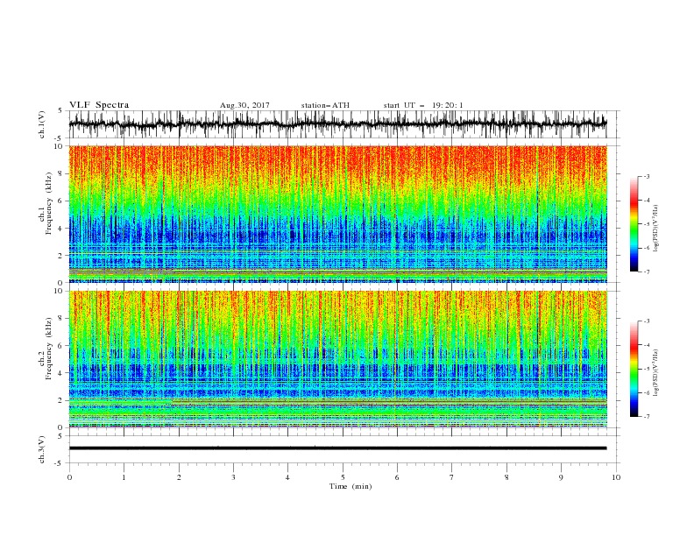
Task: Click the ch.2 spectrogram panel
Action: pyautogui.click(x=337, y=359)
